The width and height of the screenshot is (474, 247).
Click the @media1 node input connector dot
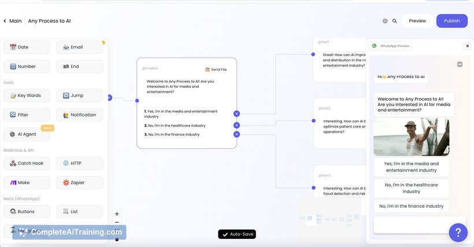[137, 100]
